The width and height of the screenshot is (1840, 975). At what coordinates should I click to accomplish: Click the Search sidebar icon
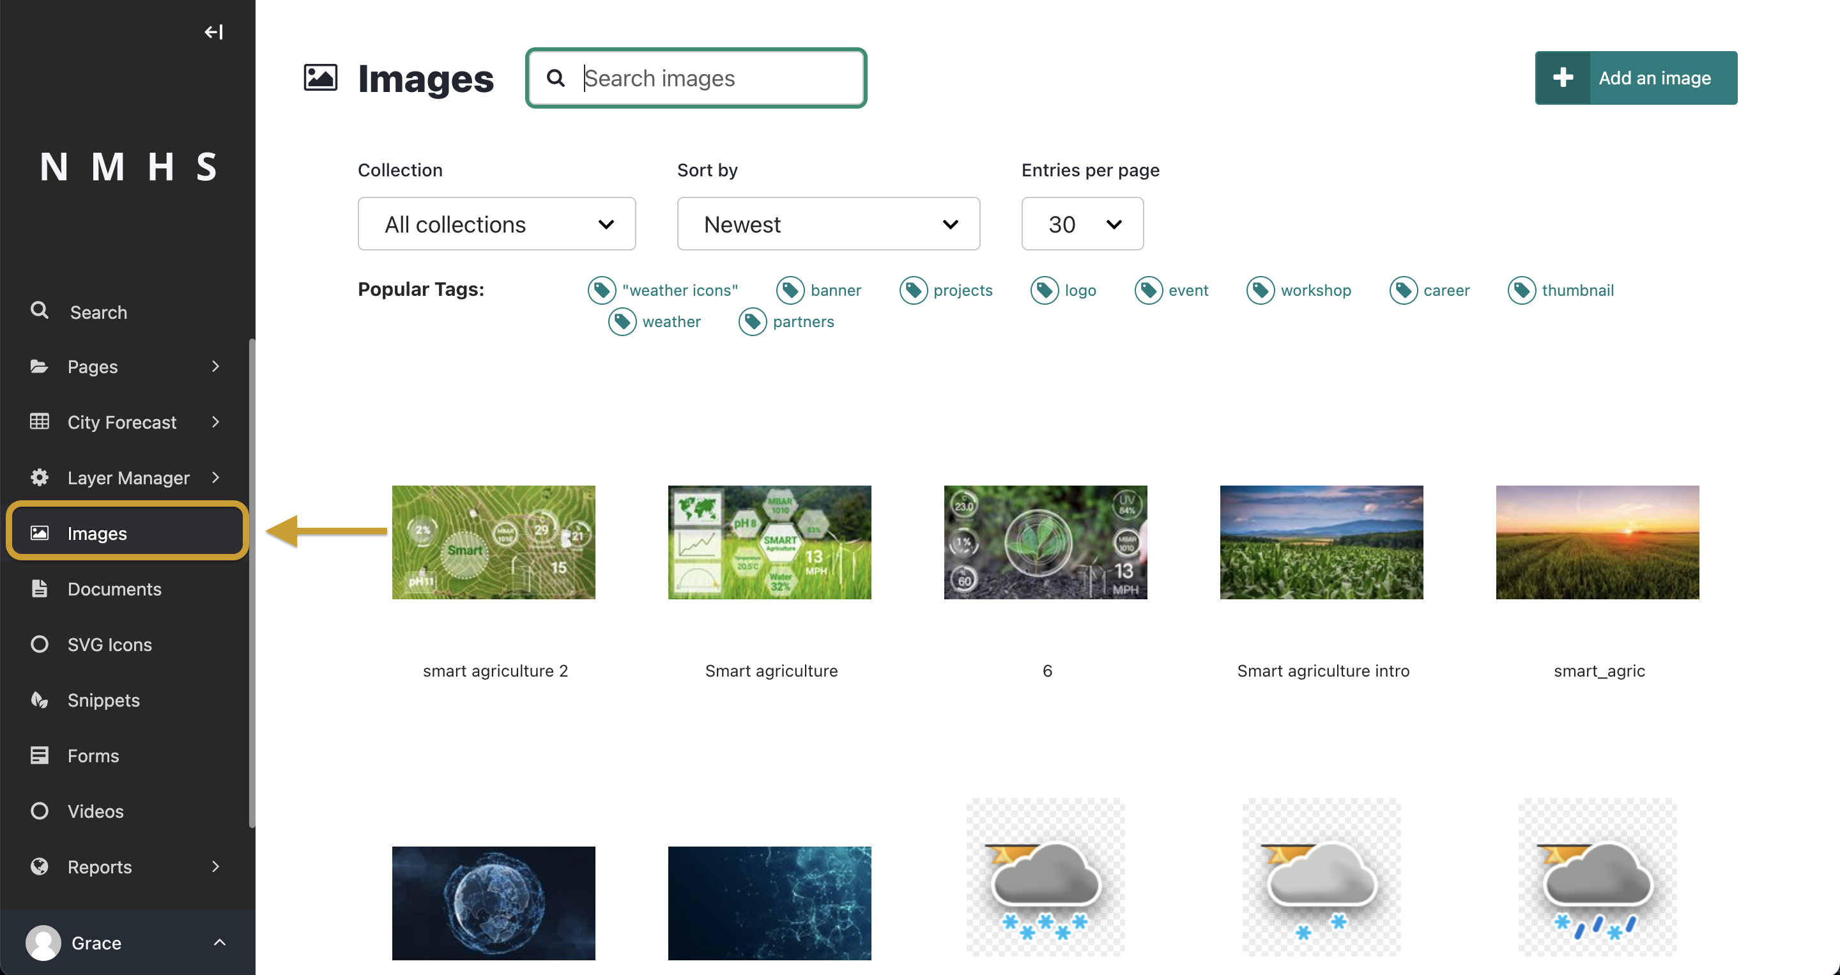click(x=40, y=311)
